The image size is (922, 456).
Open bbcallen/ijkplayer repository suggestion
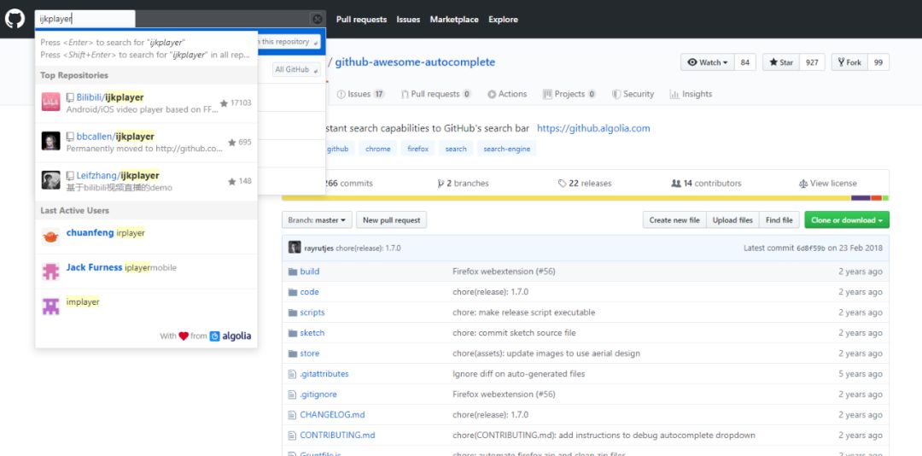pyautogui.click(x=147, y=142)
